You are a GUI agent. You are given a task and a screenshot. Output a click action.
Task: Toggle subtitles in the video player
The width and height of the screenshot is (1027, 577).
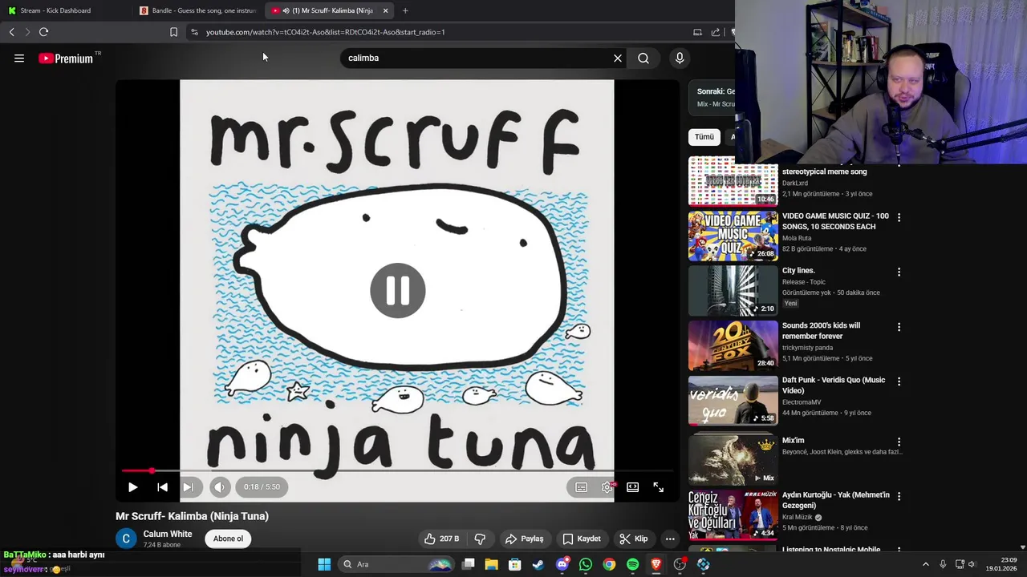point(582,486)
